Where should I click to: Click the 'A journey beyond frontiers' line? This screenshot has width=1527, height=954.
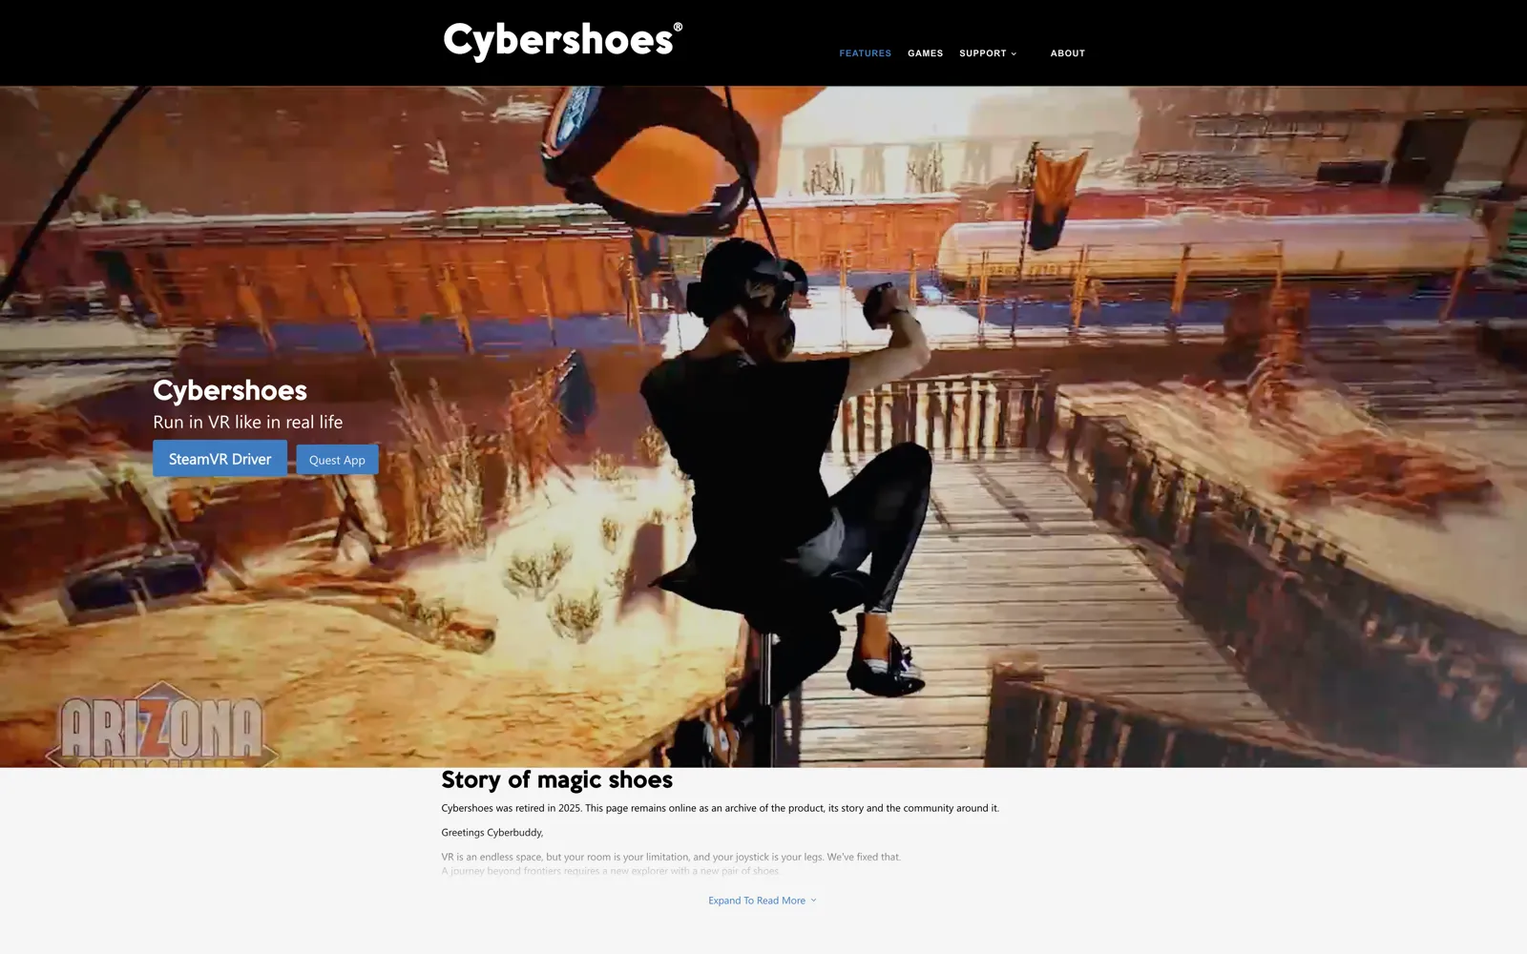(x=611, y=870)
